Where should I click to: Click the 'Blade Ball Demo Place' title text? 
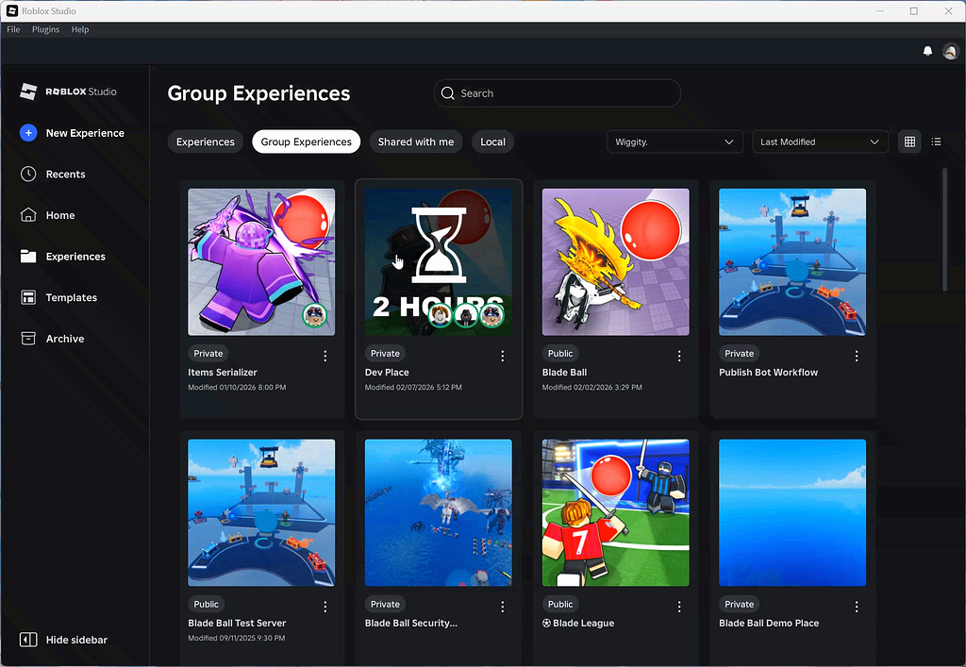(x=769, y=623)
